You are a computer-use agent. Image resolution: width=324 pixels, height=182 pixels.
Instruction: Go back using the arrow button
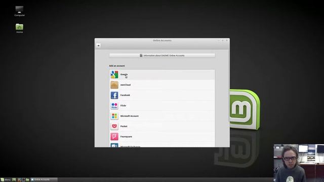[x=98, y=45]
